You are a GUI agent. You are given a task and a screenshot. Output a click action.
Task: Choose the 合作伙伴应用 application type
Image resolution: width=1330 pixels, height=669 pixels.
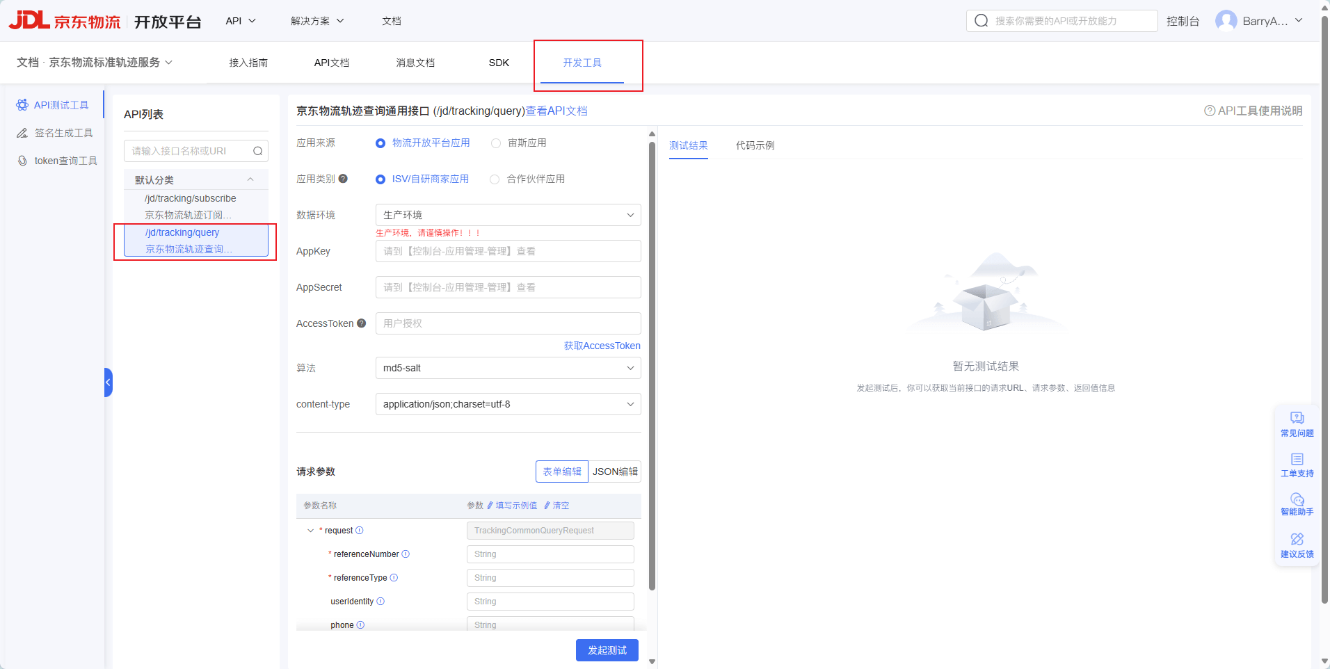[x=494, y=179]
